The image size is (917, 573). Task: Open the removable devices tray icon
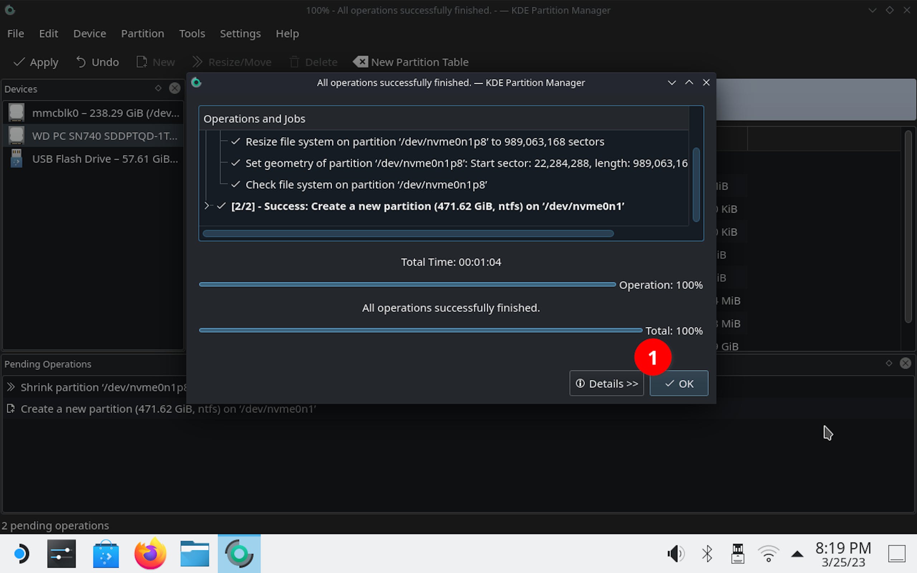tap(738, 554)
